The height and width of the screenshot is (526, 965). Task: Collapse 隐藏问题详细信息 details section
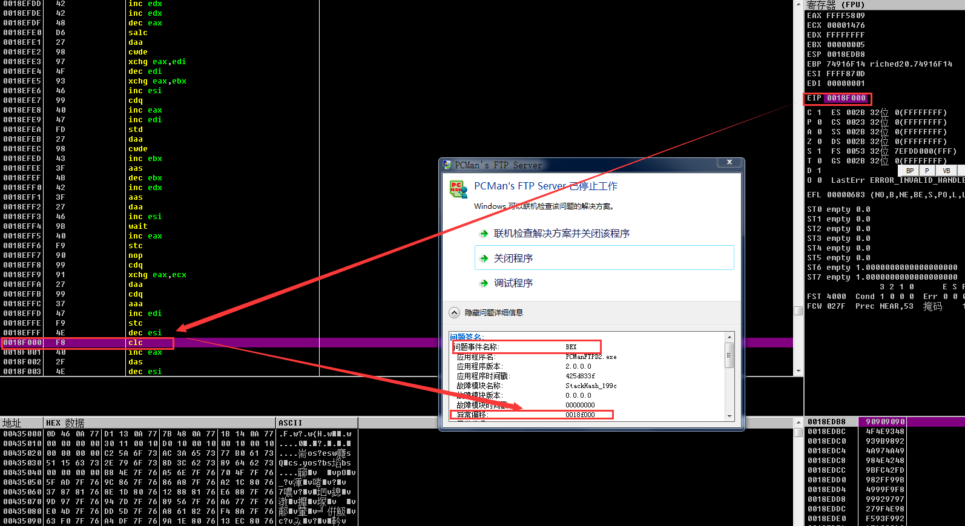[455, 313]
